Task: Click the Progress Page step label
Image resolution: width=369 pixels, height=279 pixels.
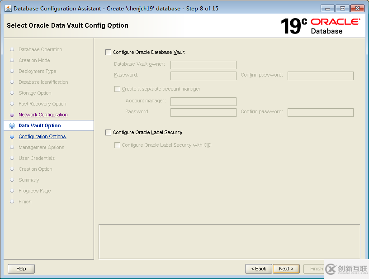Action: tap(35, 191)
